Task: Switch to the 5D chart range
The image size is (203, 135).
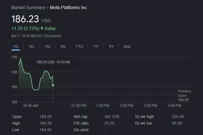Action: [x=31, y=46]
